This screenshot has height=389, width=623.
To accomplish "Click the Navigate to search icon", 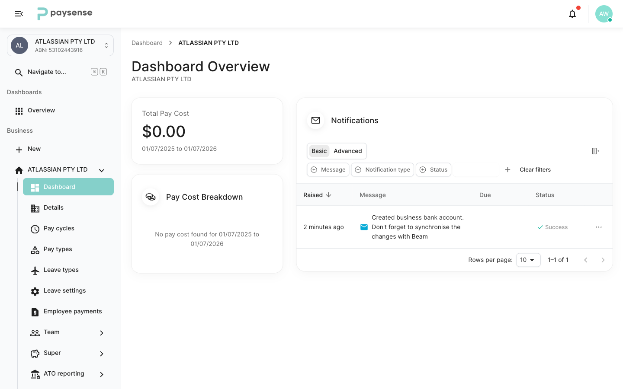I will pos(19,72).
